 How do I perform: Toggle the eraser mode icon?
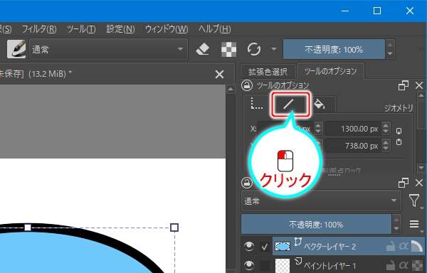pos(203,49)
